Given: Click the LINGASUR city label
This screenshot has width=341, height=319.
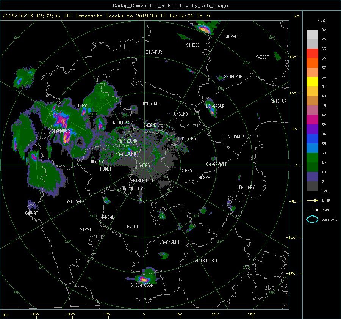Looking at the screenshot, I should (215, 106).
